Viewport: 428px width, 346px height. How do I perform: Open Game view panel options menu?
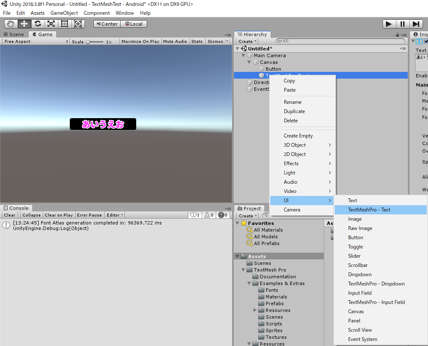click(x=228, y=35)
